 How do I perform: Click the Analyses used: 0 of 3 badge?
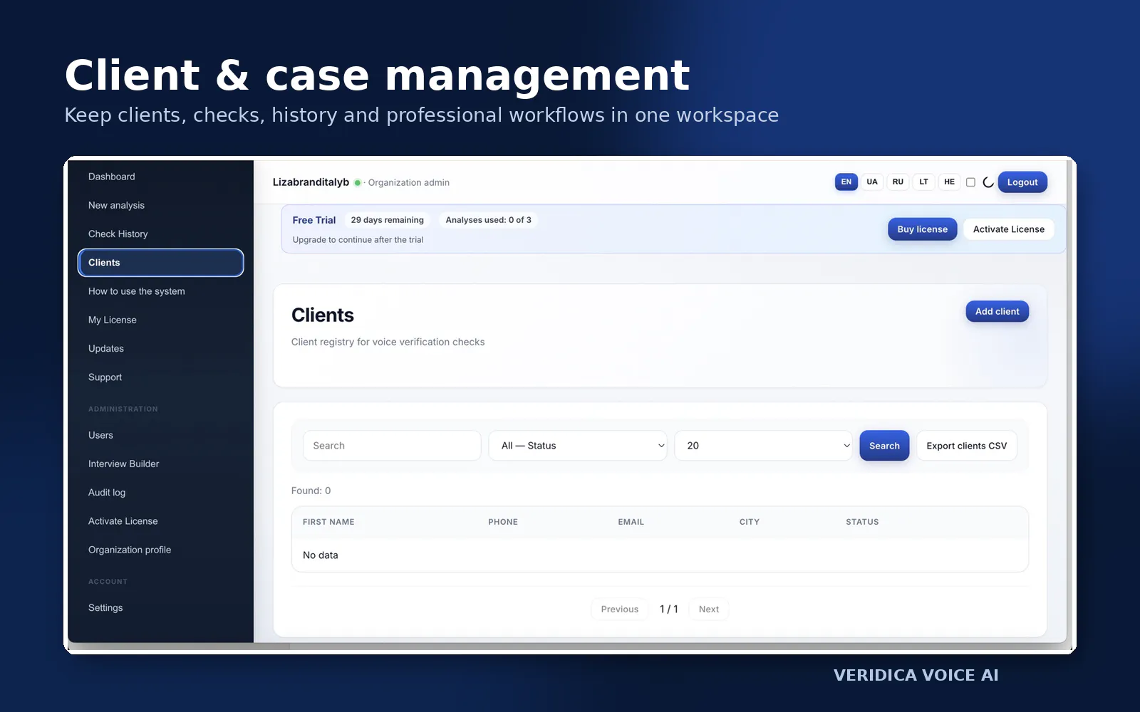pyautogui.click(x=488, y=220)
